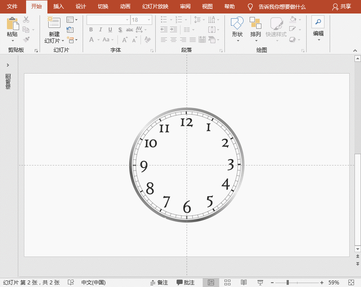Start slideshow from status bar icon
Image resolution: width=361 pixels, height=287 pixels.
pyautogui.click(x=260, y=282)
